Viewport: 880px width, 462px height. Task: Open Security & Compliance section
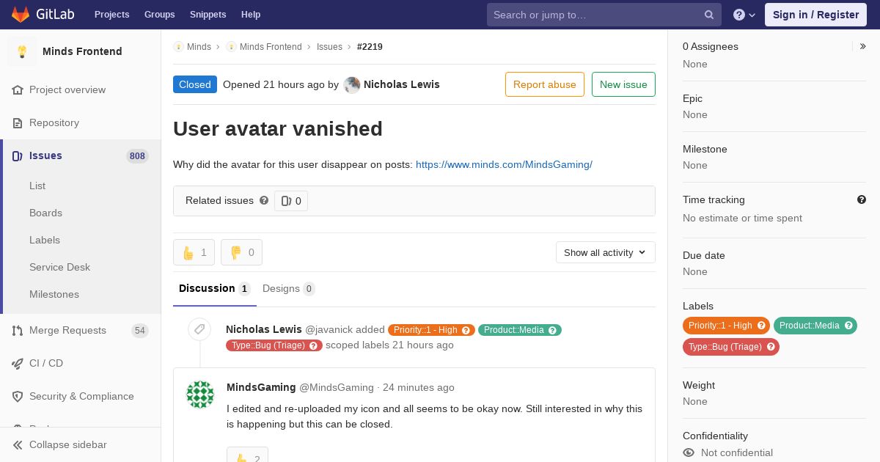pyautogui.click(x=81, y=396)
